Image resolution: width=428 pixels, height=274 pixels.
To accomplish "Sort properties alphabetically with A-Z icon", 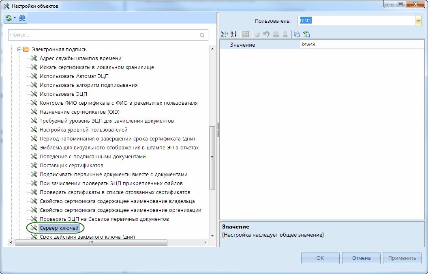I will coord(234,35).
